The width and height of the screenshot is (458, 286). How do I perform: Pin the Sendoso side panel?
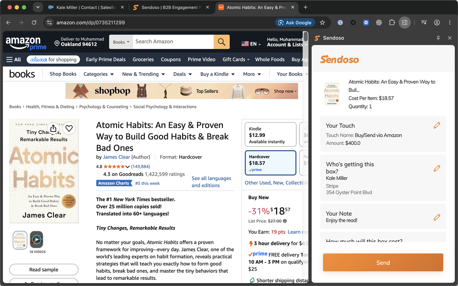point(438,38)
